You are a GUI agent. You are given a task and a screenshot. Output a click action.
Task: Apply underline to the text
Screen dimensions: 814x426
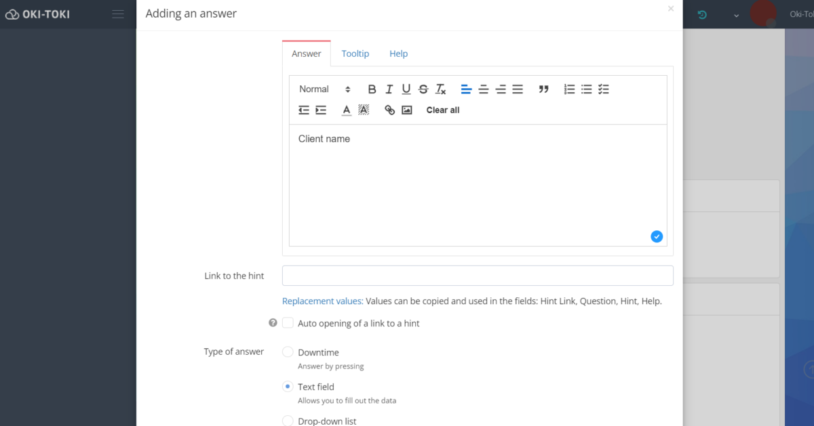406,89
